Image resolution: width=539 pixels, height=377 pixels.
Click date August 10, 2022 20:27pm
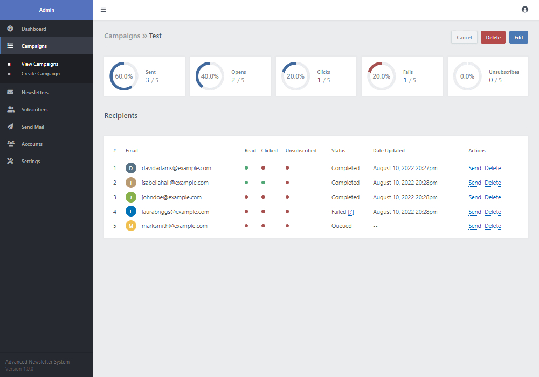tap(405, 168)
